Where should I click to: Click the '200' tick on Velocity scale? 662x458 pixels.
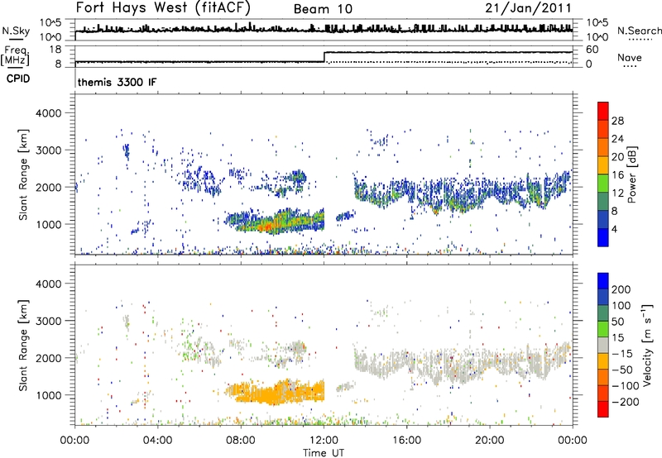point(621,289)
